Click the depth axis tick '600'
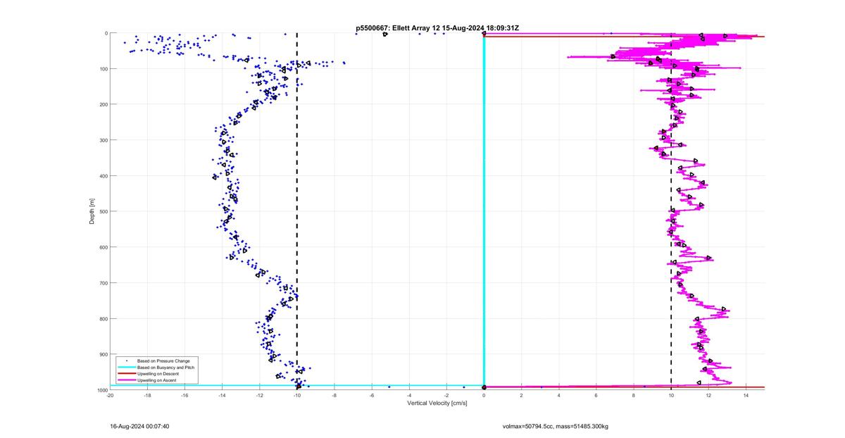Screen dimensions: 845x438 pos(102,247)
